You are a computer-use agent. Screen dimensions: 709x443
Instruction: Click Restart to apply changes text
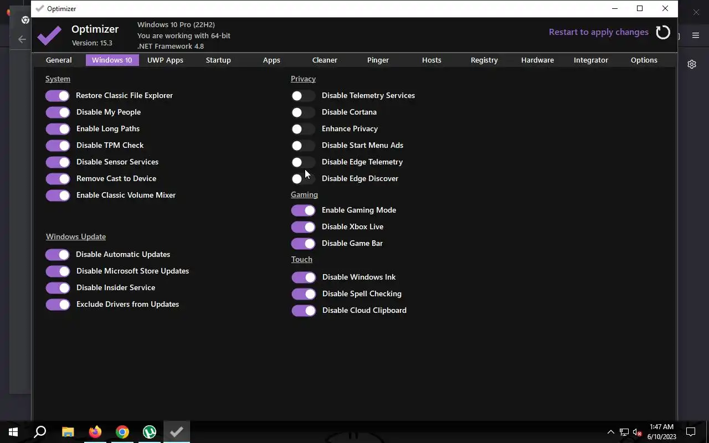(599, 32)
